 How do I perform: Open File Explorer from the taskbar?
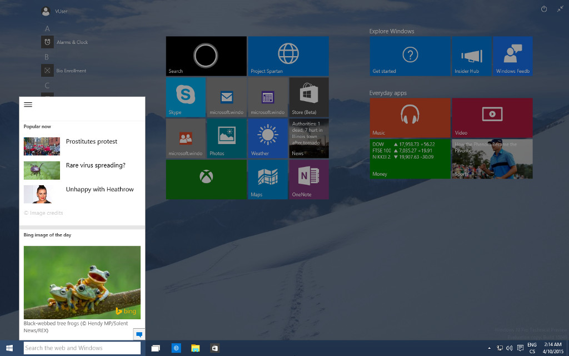(x=195, y=348)
